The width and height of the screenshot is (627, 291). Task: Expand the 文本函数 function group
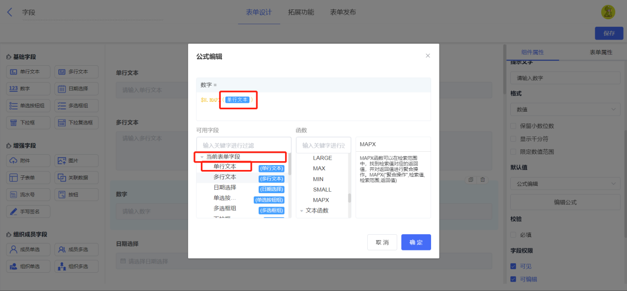tap(301, 210)
